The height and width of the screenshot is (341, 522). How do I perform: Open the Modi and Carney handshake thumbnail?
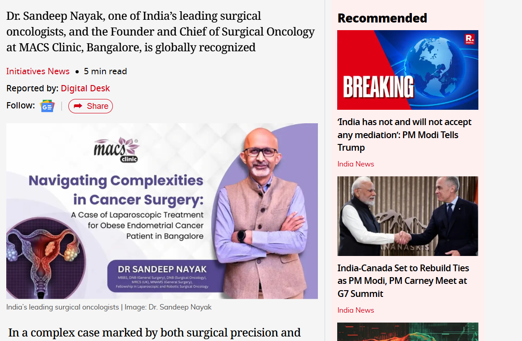click(x=407, y=216)
